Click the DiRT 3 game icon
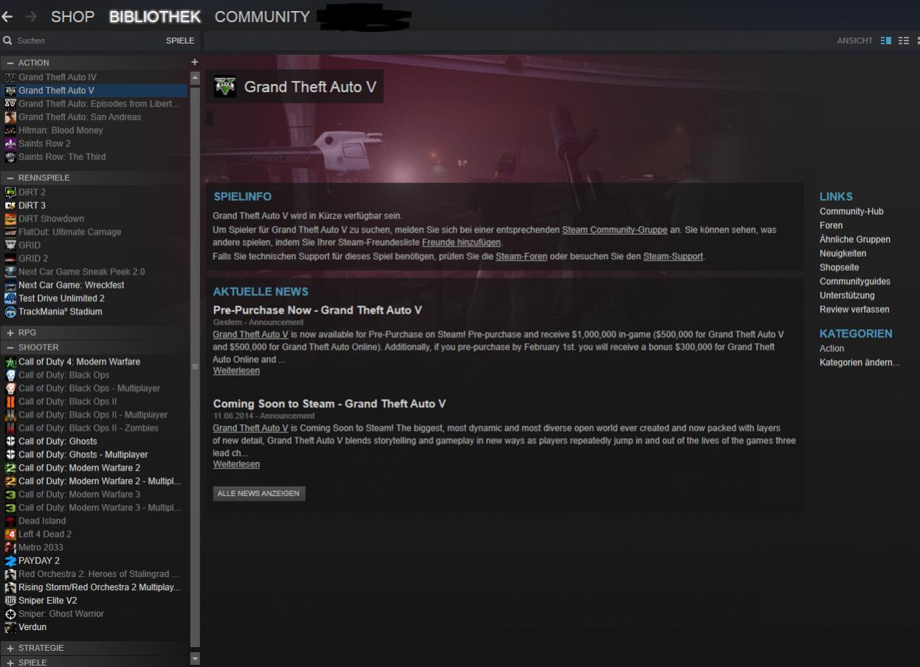This screenshot has height=667, width=920. 10,206
